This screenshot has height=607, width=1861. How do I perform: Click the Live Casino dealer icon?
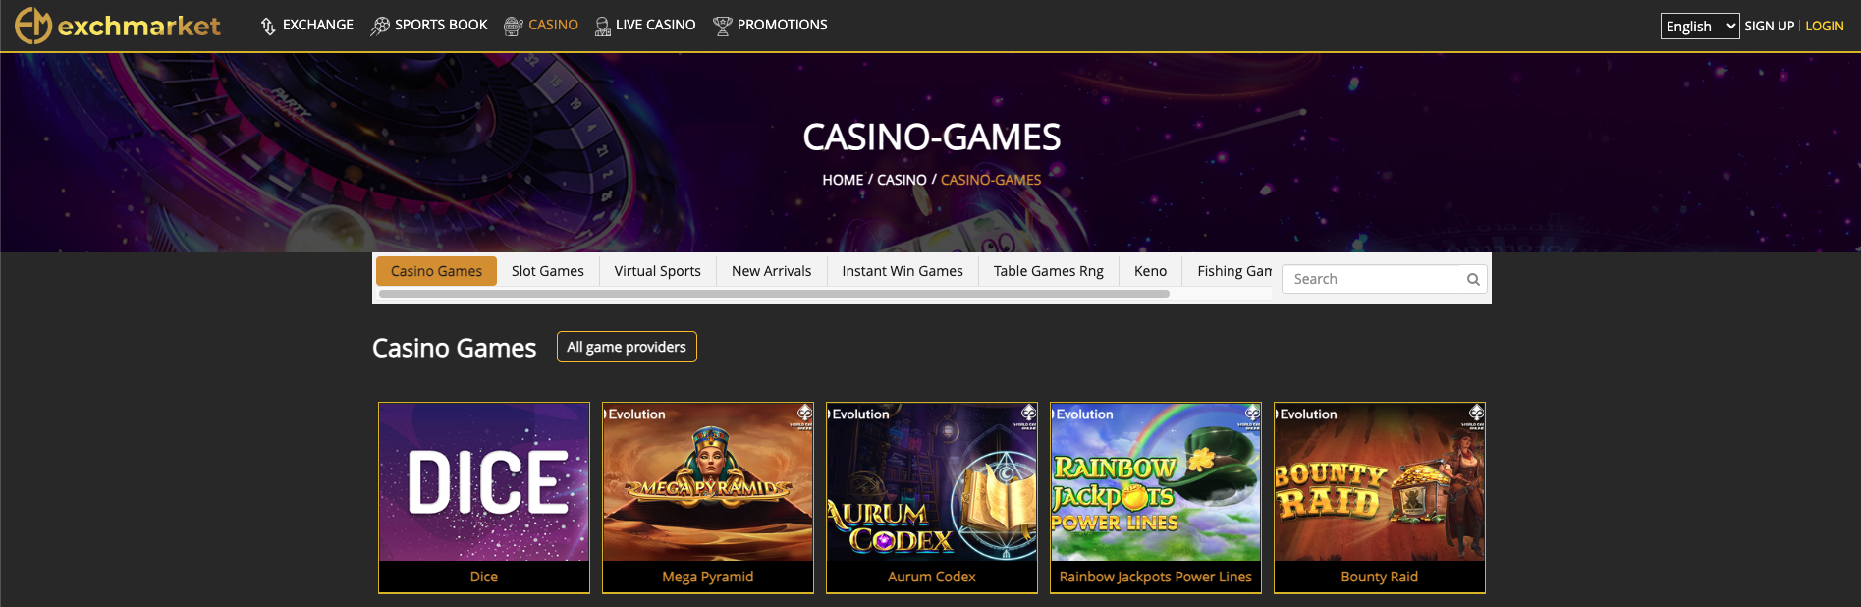[x=603, y=27]
